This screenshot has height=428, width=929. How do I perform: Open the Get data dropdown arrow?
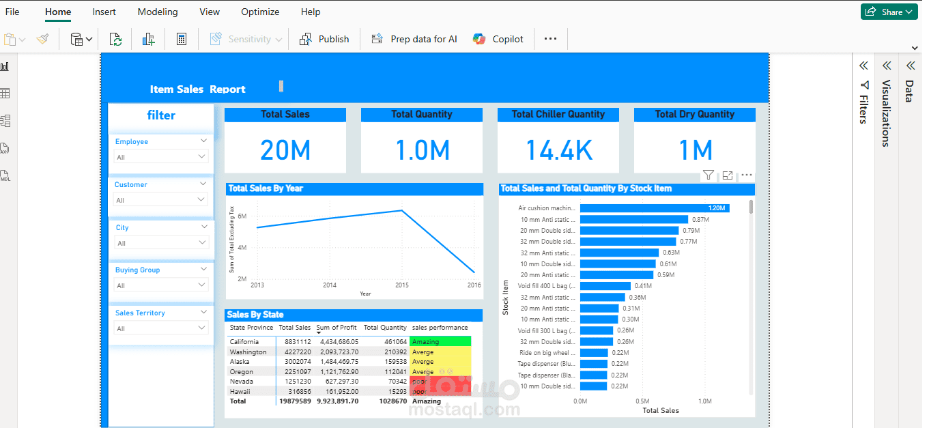[89, 40]
